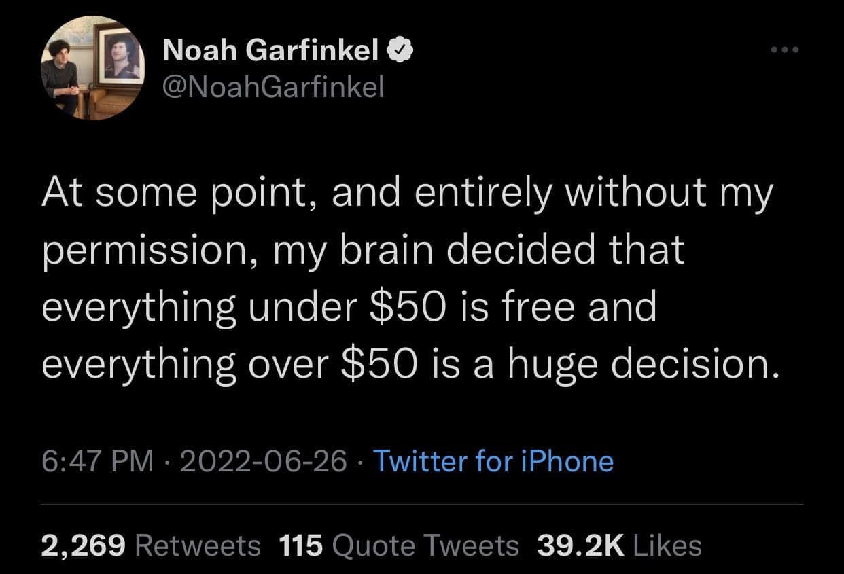The width and height of the screenshot is (844, 574).
Task: Click the 2022-06-26 tweet date
Action: tap(264, 462)
